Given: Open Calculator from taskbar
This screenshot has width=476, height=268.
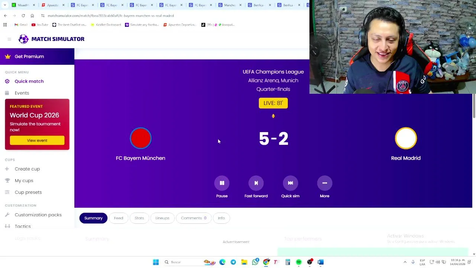Looking at the screenshot, I should (x=287, y=262).
